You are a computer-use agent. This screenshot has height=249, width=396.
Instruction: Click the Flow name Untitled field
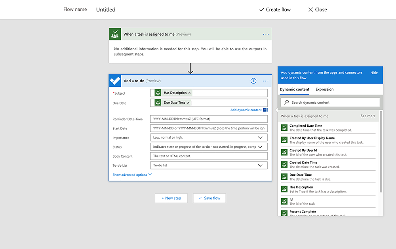pyautogui.click(x=106, y=10)
